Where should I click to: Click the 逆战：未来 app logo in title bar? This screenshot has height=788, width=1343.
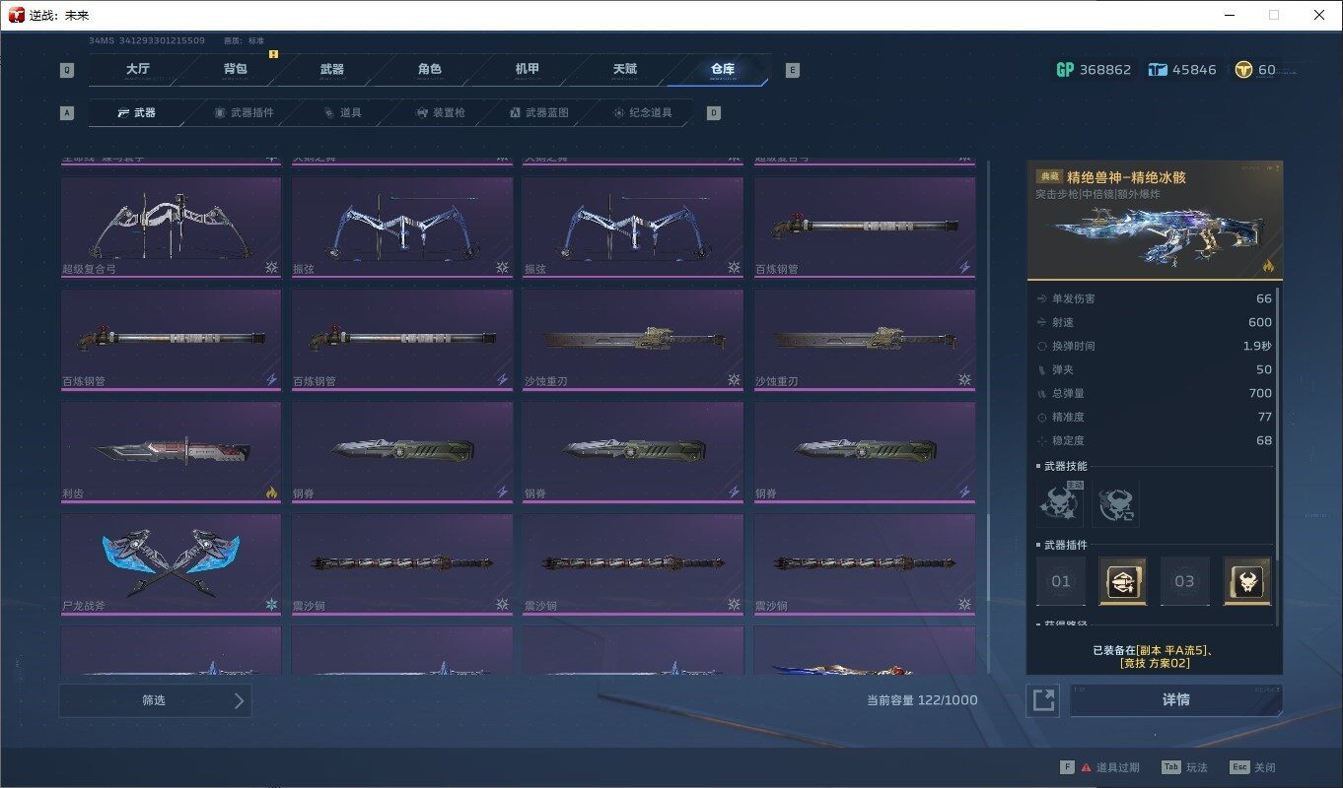(x=16, y=15)
